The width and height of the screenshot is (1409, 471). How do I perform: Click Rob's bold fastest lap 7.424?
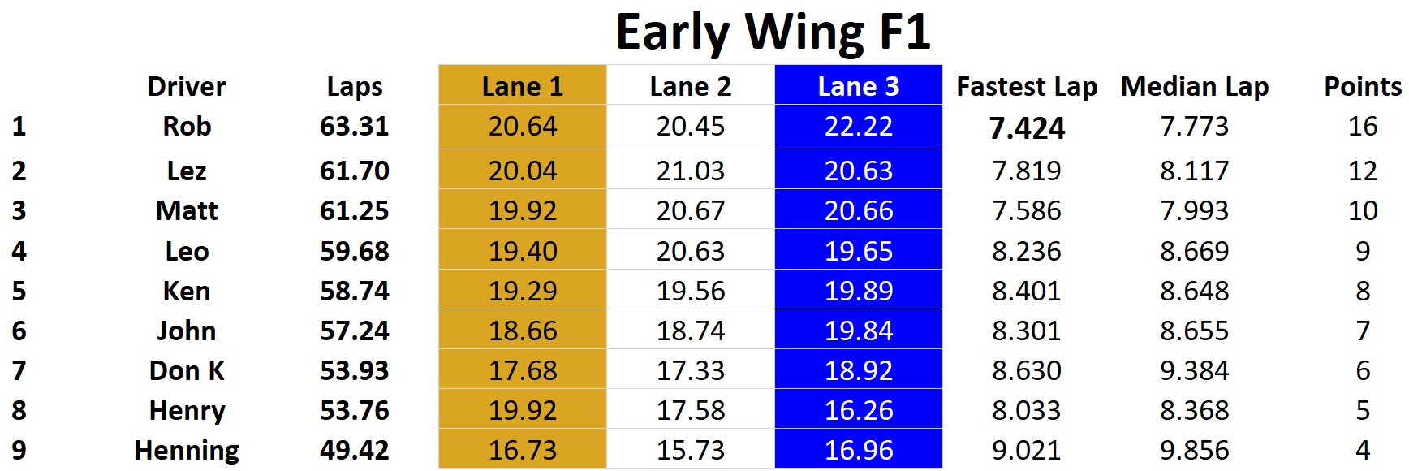(1027, 128)
